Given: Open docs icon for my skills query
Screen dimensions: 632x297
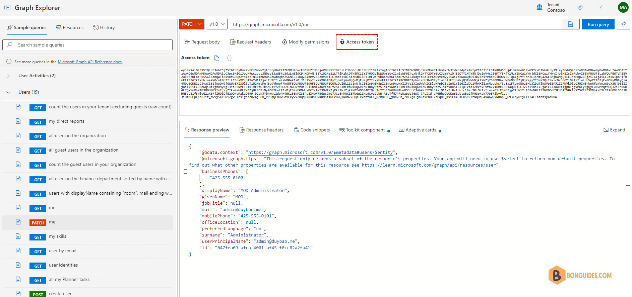Looking at the screenshot, I should pyautogui.click(x=18, y=236).
